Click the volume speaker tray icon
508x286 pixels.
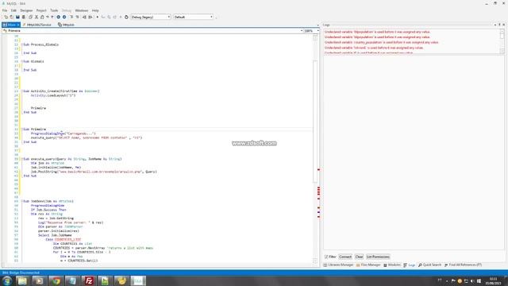pyautogui.click(x=472, y=280)
